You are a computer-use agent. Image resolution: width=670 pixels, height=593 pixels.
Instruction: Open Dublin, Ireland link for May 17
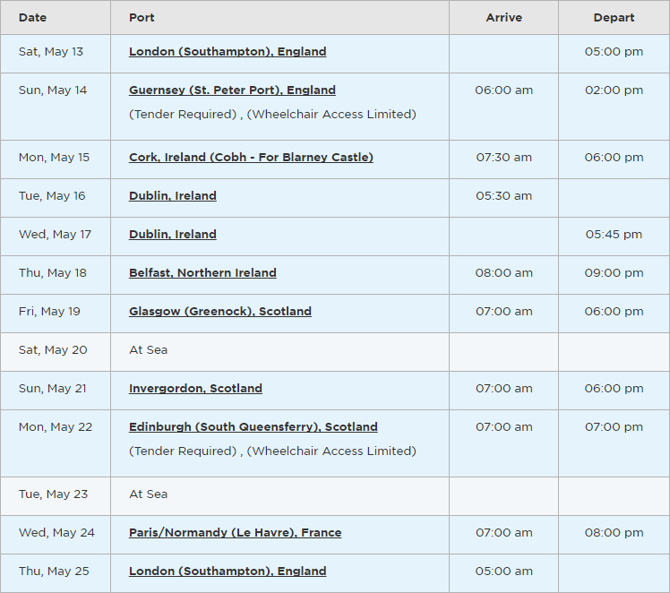coord(173,235)
